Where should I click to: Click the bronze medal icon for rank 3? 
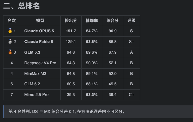[x=10, y=52]
